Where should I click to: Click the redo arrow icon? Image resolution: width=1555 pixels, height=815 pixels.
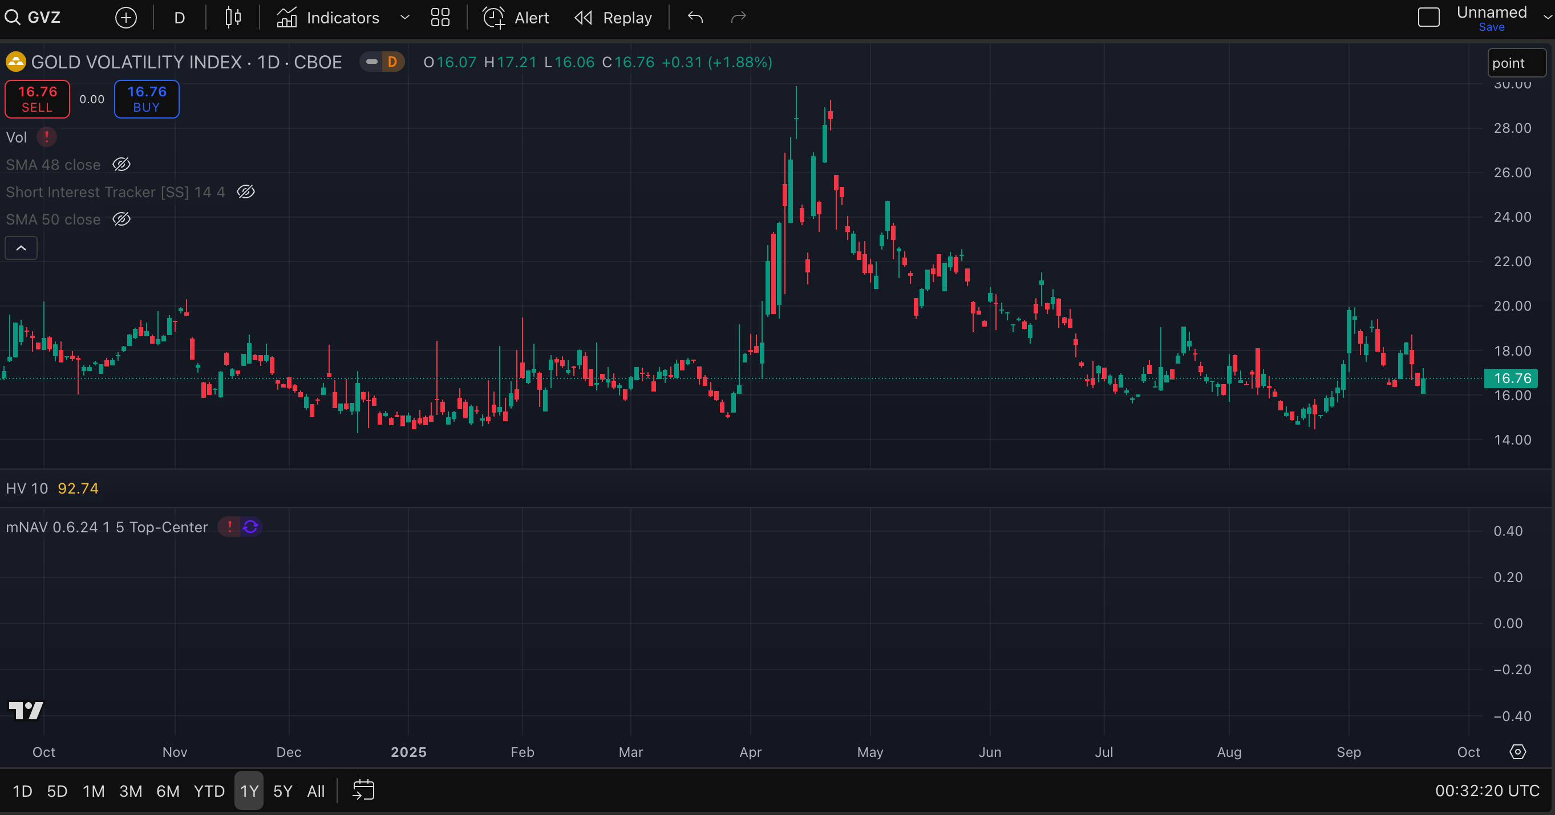tap(738, 18)
